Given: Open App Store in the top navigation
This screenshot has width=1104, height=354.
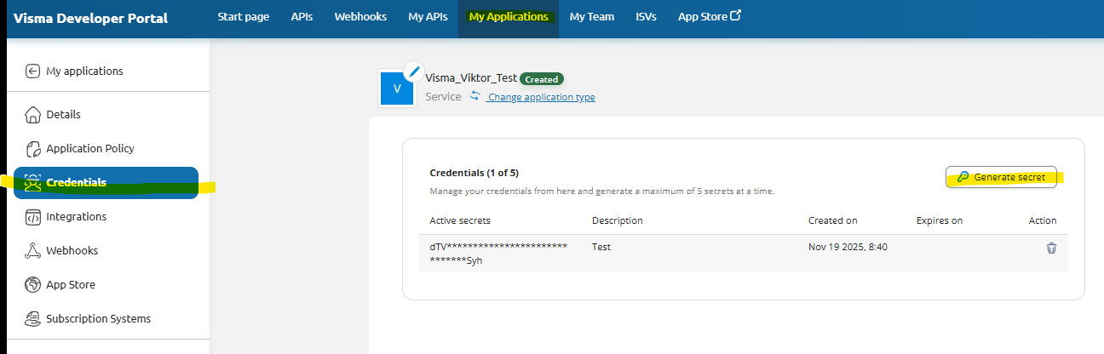Looking at the screenshot, I should point(710,16).
